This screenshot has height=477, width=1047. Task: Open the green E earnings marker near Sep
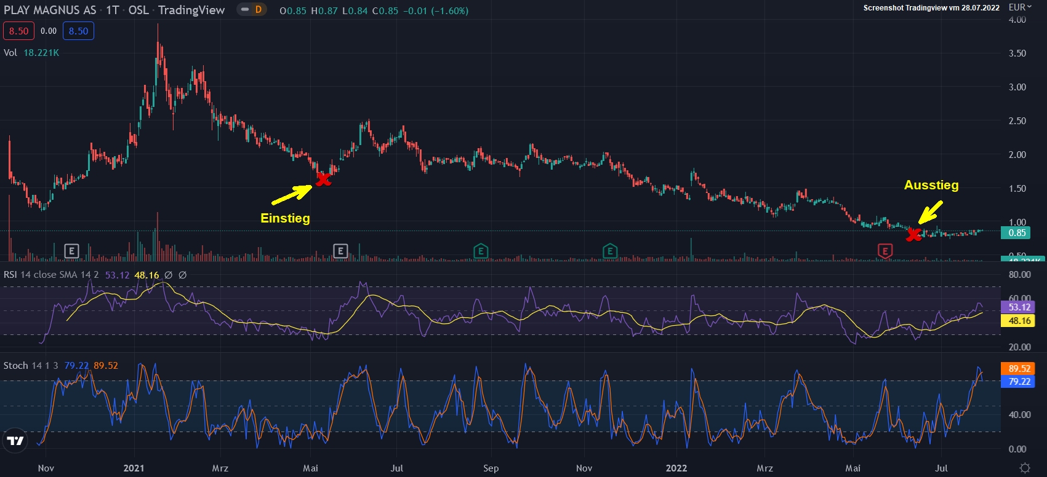coord(481,251)
